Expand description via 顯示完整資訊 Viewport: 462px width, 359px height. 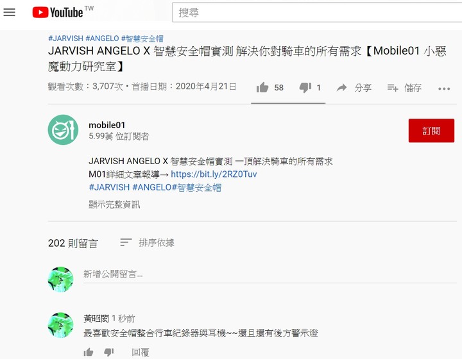[114, 205]
